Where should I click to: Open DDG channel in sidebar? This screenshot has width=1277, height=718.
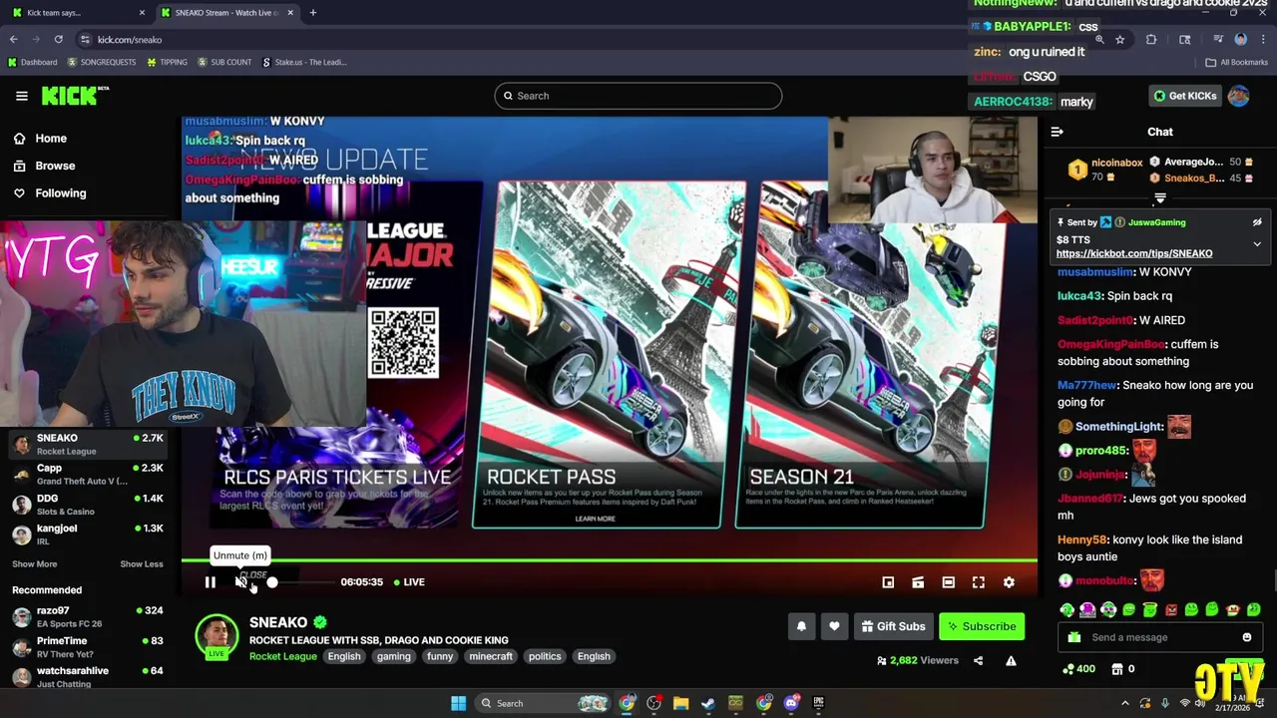[x=88, y=505]
